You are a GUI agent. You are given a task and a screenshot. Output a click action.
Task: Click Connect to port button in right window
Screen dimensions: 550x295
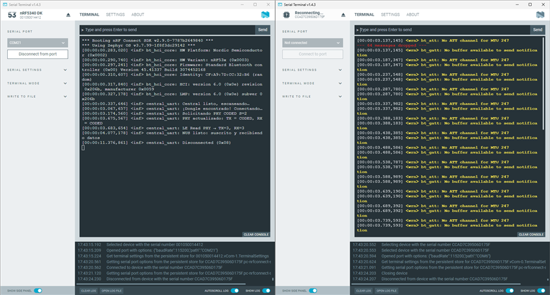(x=313, y=54)
